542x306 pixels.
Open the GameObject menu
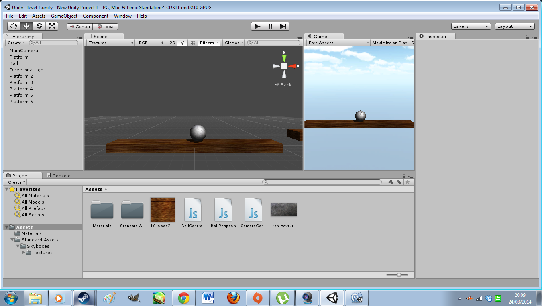pyautogui.click(x=64, y=16)
